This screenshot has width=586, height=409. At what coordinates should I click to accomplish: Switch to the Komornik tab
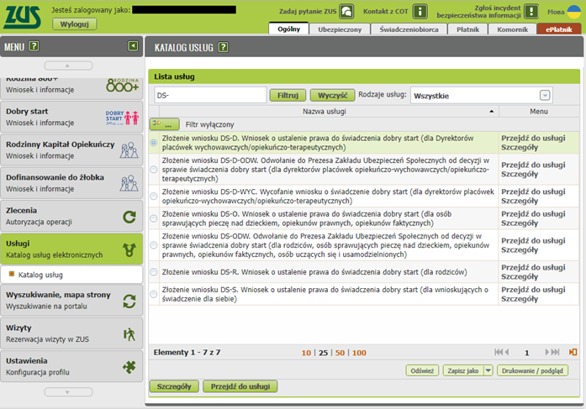[x=512, y=29]
